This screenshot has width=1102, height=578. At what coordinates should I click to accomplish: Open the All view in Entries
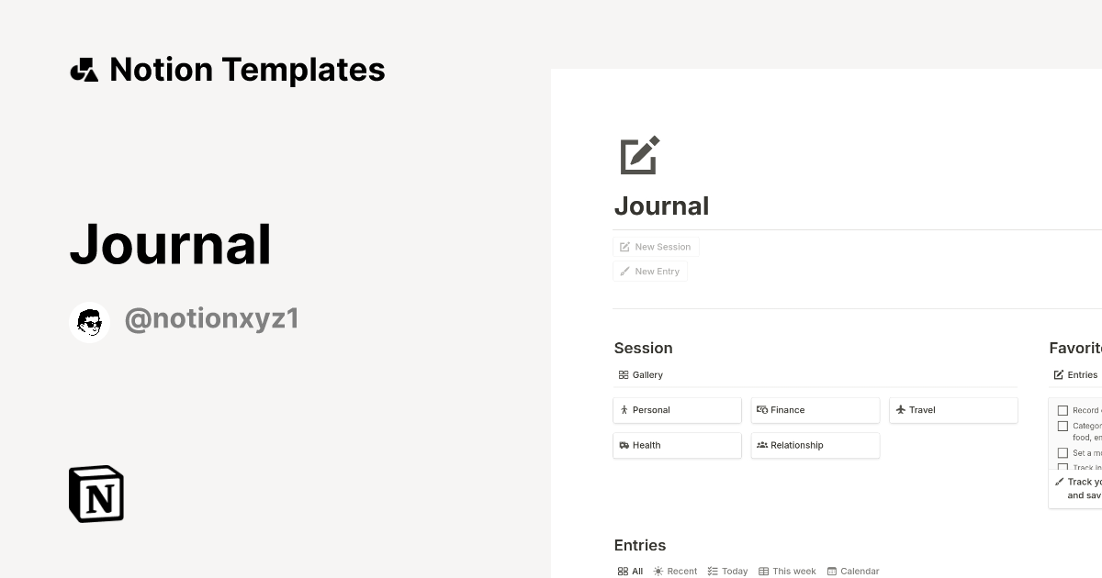(630, 571)
